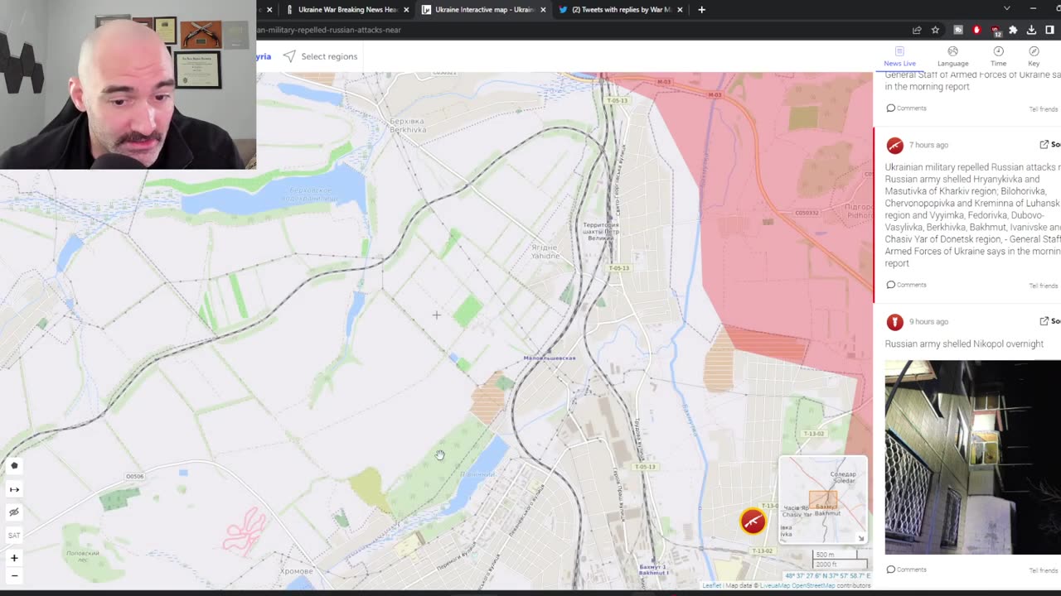The width and height of the screenshot is (1061, 596).
Task: Open source link of 7 hours ago post
Action: [x=1049, y=144]
